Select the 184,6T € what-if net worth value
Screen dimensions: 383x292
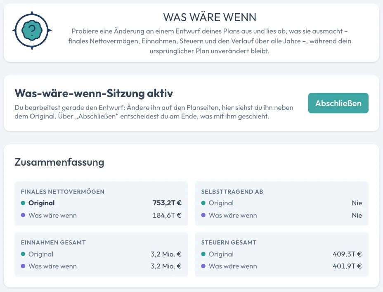click(x=167, y=215)
